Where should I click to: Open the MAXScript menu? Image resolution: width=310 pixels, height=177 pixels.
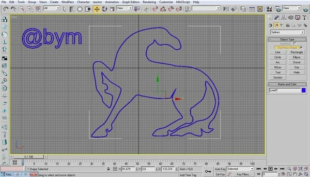tap(183, 2)
